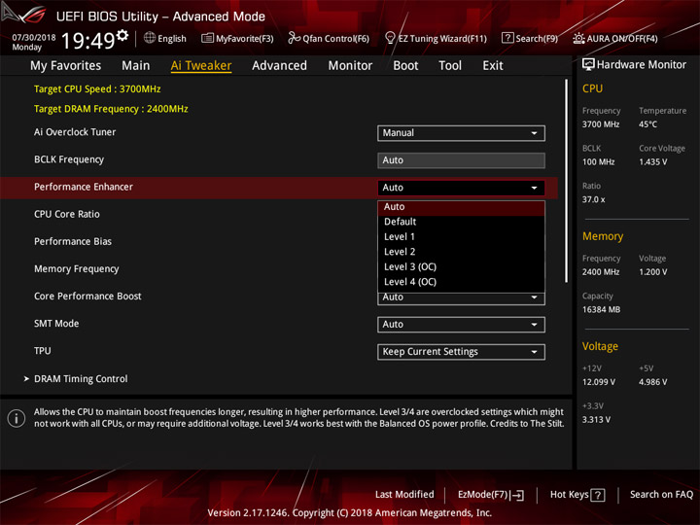Pick the Level 3 (OC) option
This screenshot has width=700, height=525.
461,267
